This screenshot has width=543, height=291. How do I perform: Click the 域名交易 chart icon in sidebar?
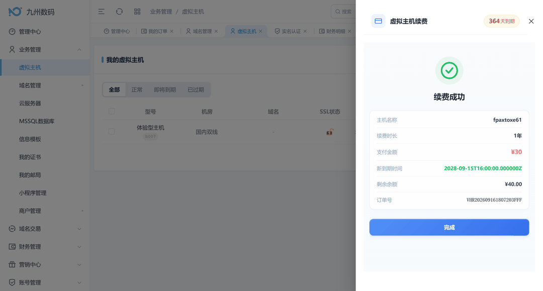12,229
